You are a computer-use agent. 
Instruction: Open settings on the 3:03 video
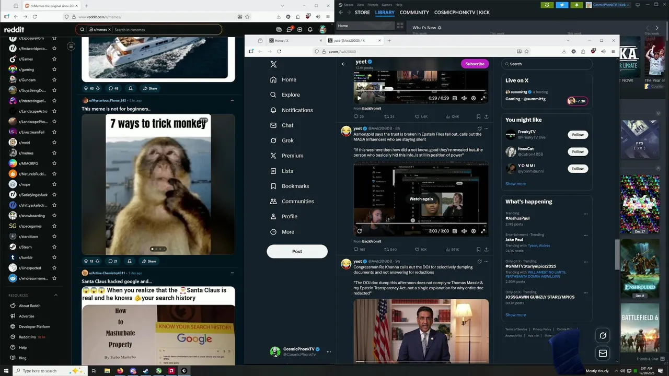pos(474,231)
